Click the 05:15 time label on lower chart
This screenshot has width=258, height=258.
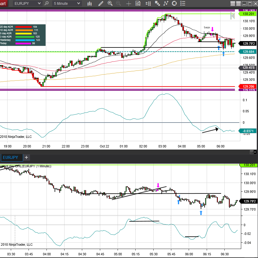136,254
